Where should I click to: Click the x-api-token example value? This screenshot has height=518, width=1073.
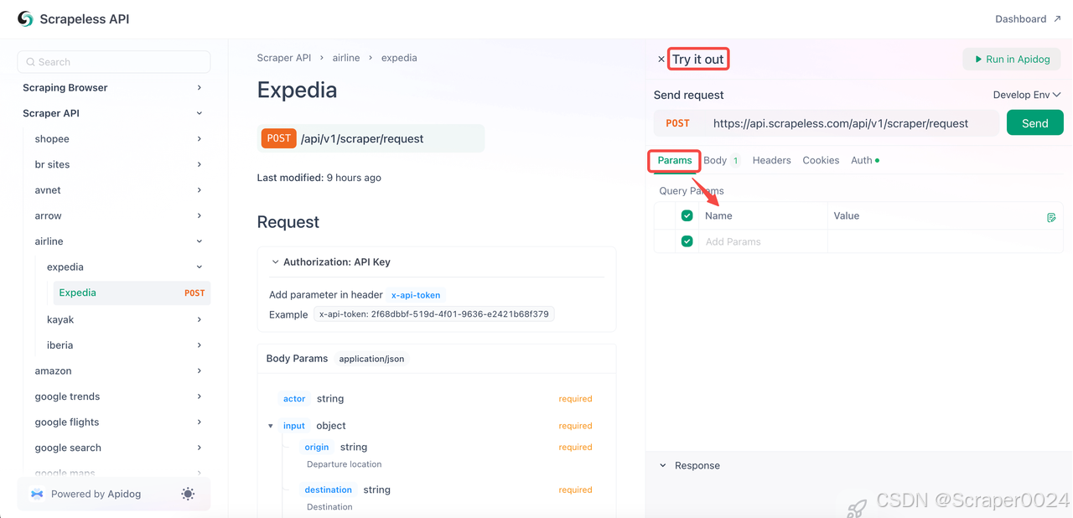coord(434,314)
